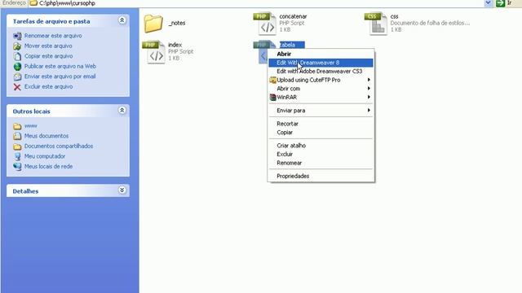Click the copy file icon in tasks panel
The height and width of the screenshot is (293, 522).
click(x=17, y=56)
